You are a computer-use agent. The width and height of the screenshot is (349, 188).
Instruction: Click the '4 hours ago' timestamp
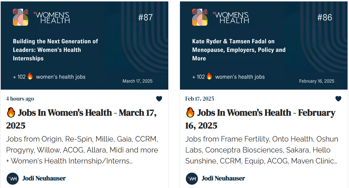[x=20, y=98]
